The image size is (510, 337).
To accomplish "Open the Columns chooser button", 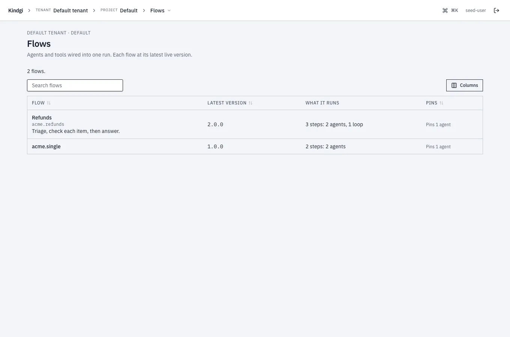I will pos(464,85).
